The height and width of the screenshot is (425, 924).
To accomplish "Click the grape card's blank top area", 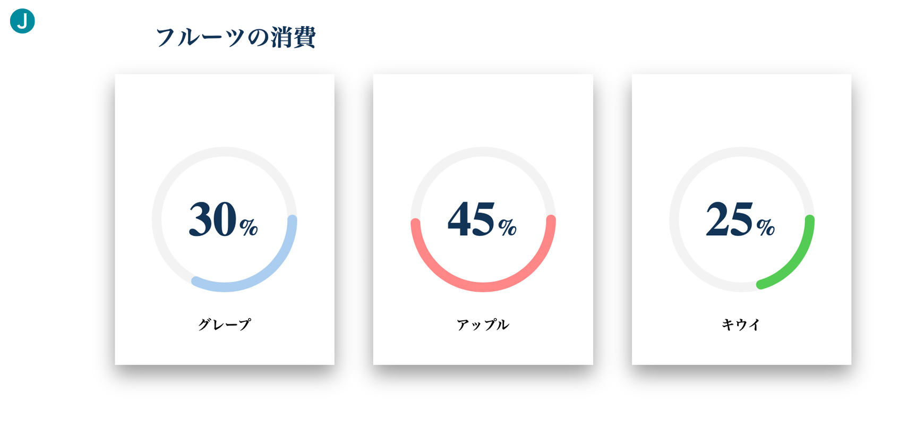I will tap(225, 109).
